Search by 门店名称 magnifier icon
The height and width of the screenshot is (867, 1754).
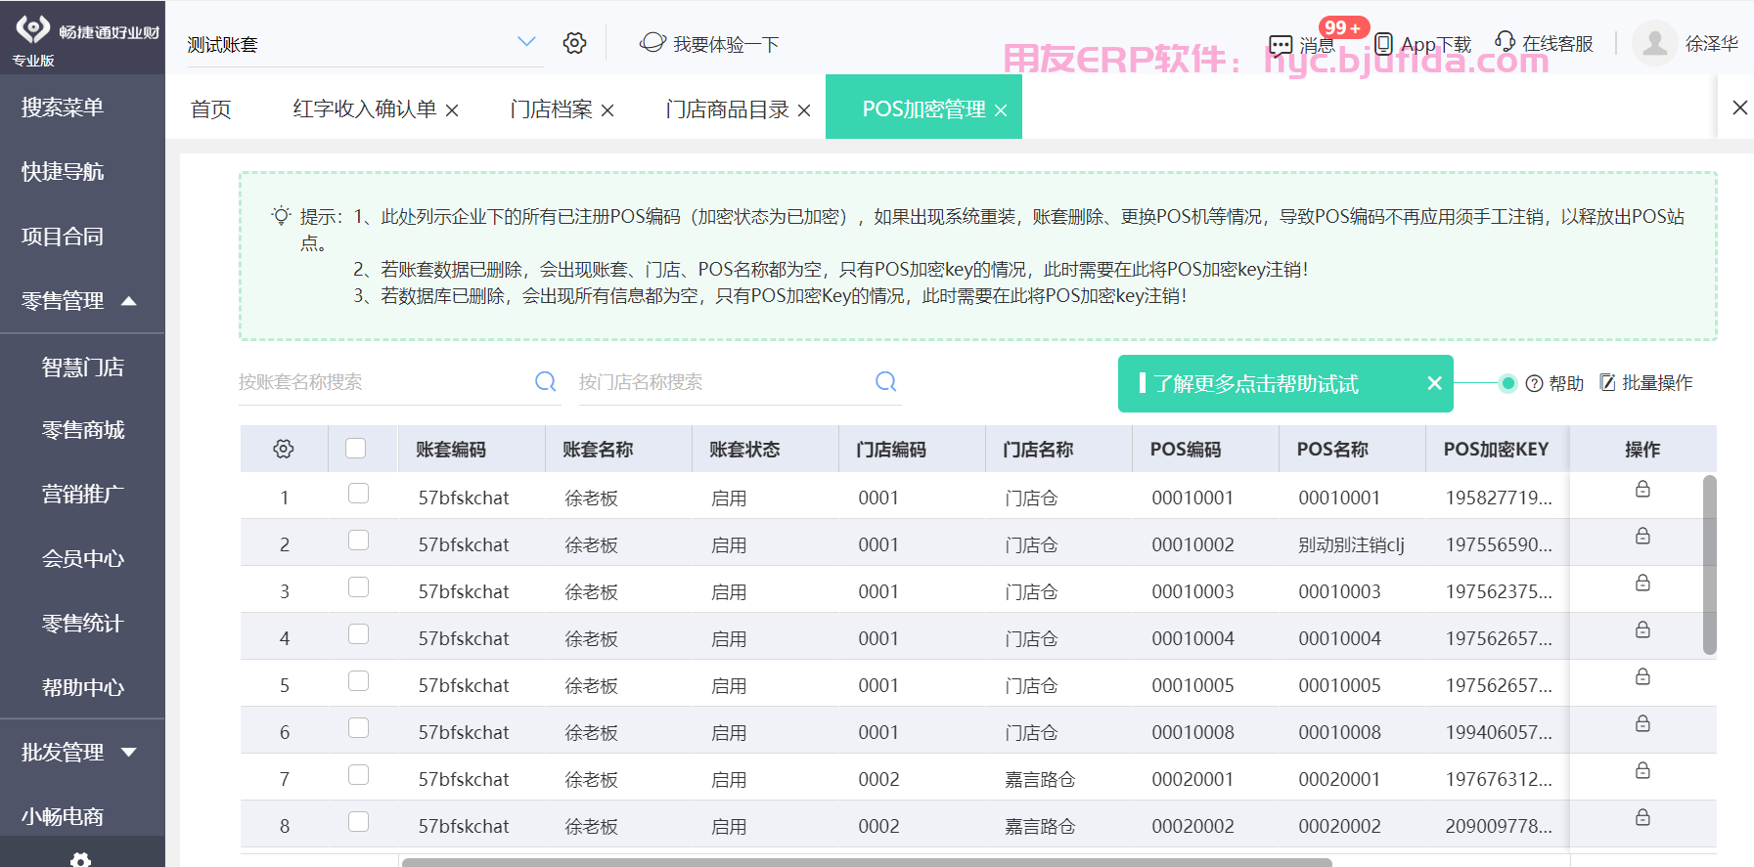pos(885,381)
